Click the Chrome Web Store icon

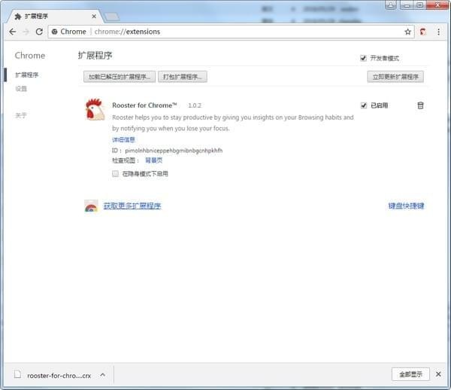(91, 206)
